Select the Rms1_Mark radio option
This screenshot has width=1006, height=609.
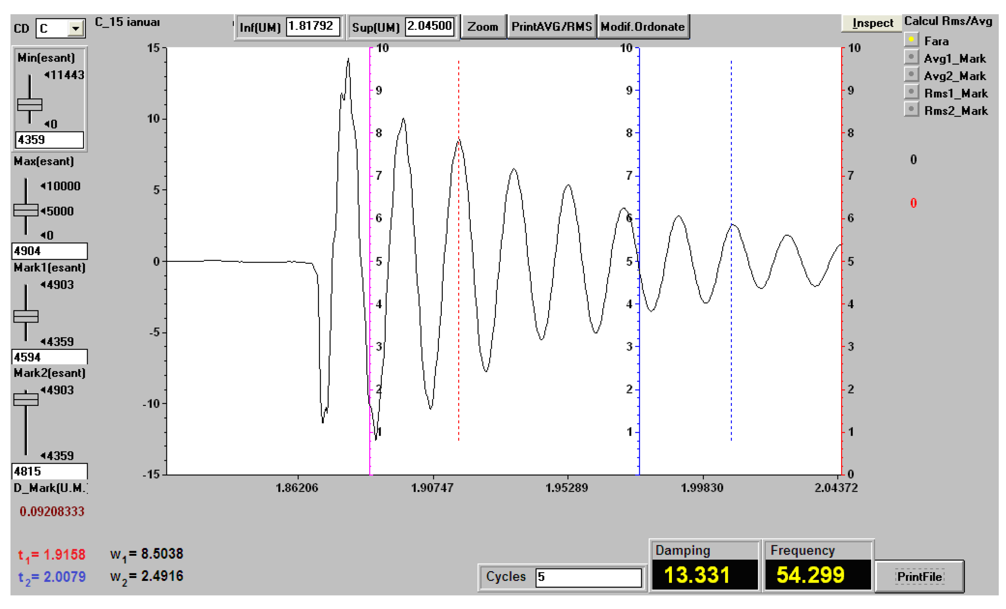point(911,92)
